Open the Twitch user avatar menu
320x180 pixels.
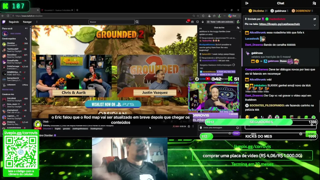coord(238,22)
